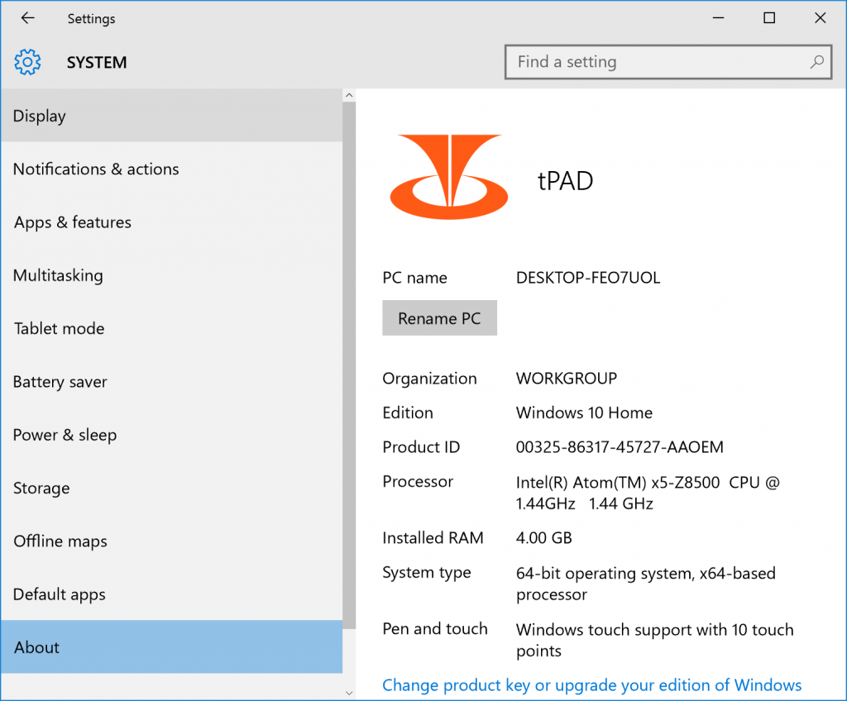Viewport: 847px width, 701px height.
Task: Click Windows touch support text
Action: [655, 640]
